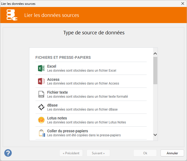Click the CSV text file icon
This screenshot has height=161, width=187.
tap(41, 94)
